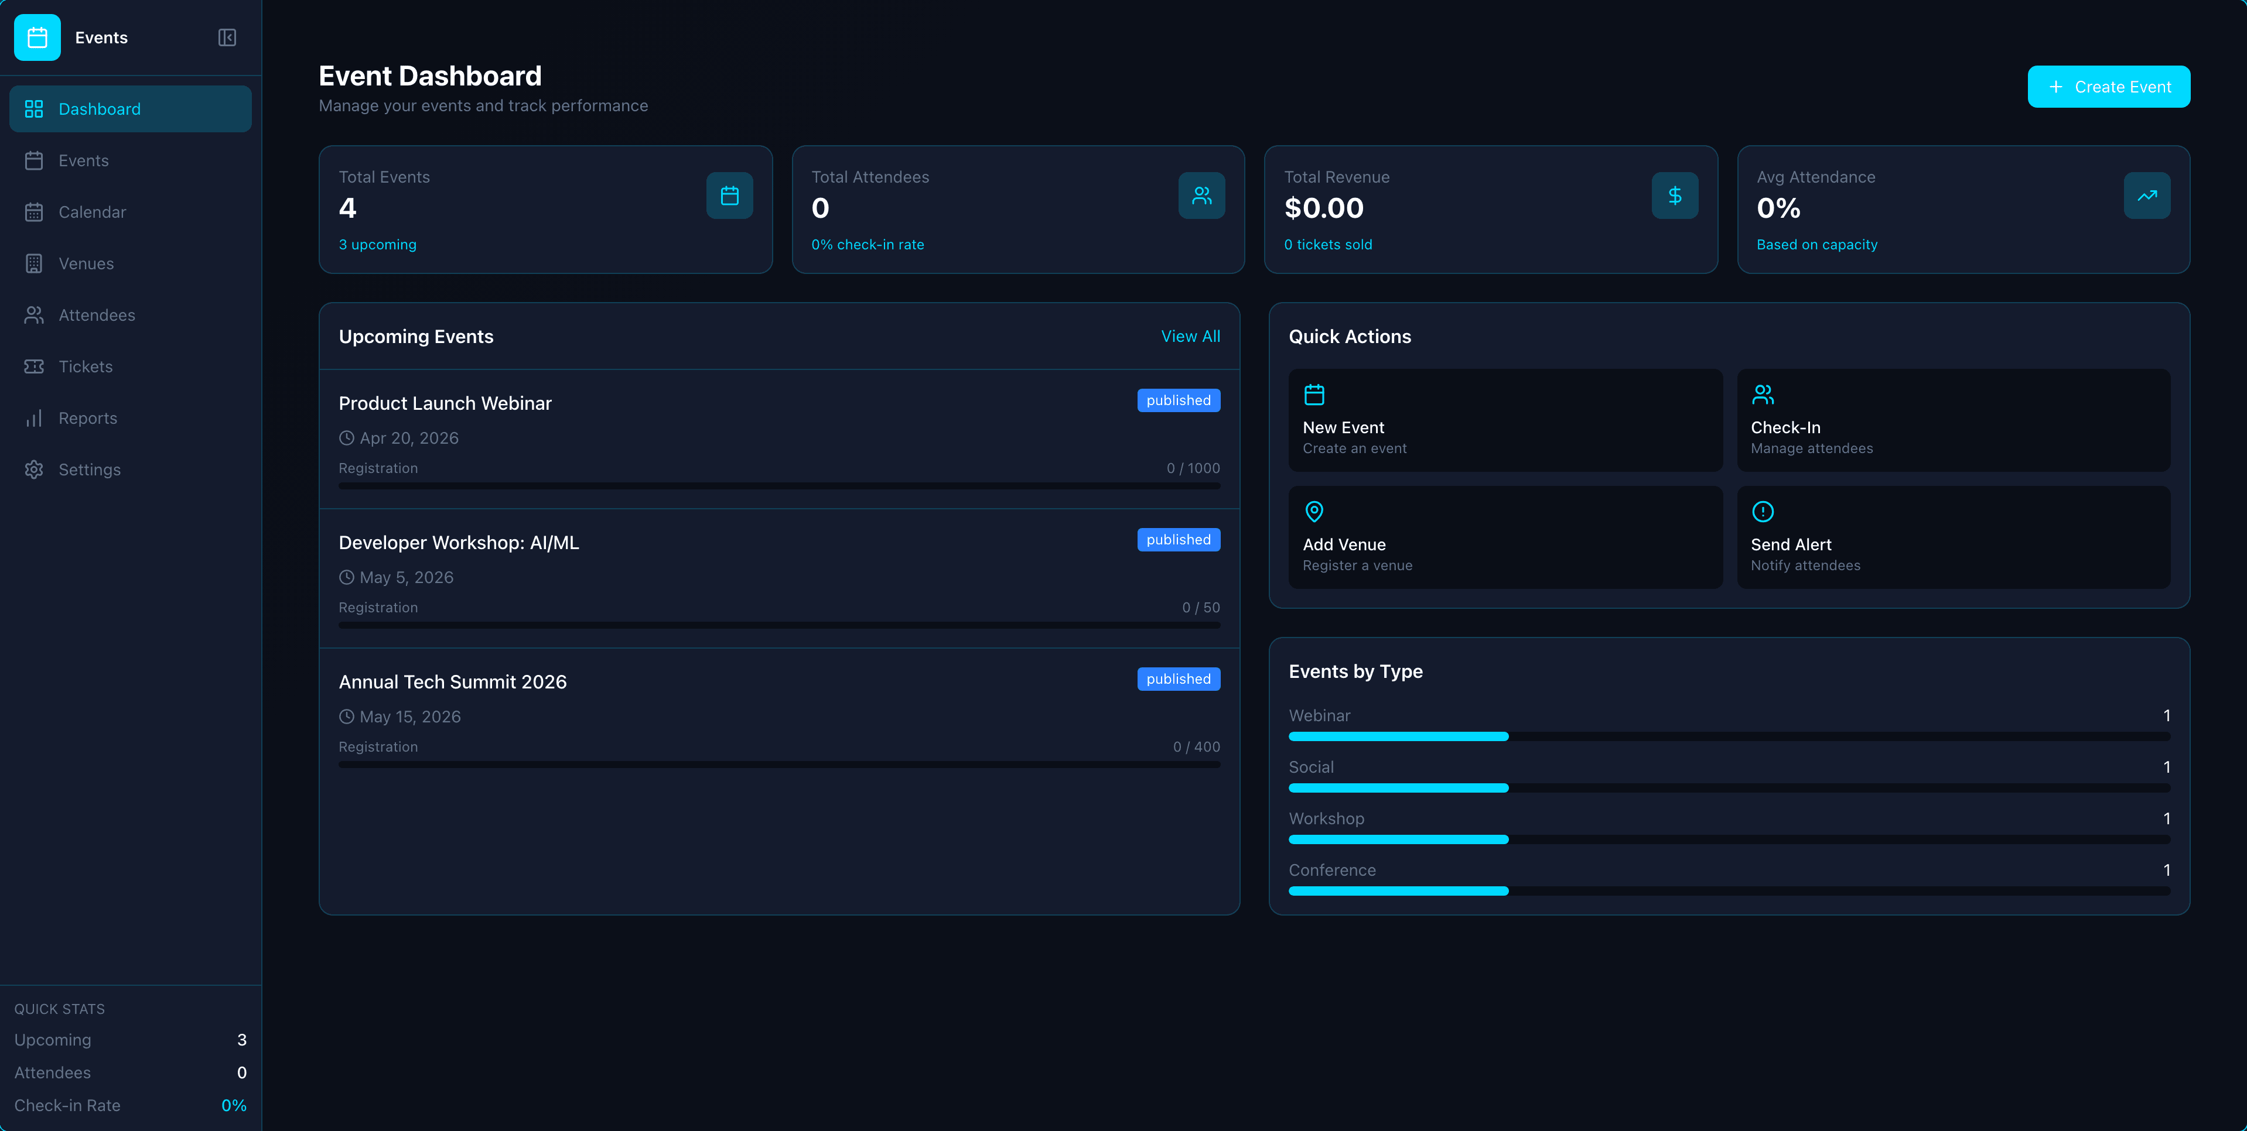2247x1131 pixels.
Task: Choose the Send Alert quick action
Action: [1954, 537]
